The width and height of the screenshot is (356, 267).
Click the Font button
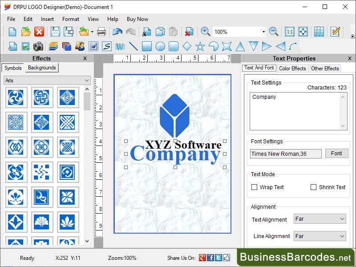point(336,154)
